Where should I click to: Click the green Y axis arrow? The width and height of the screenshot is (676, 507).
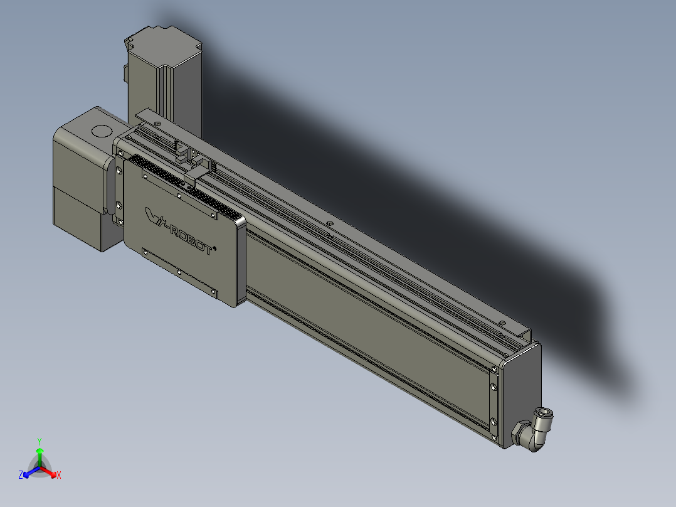pos(40,452)
